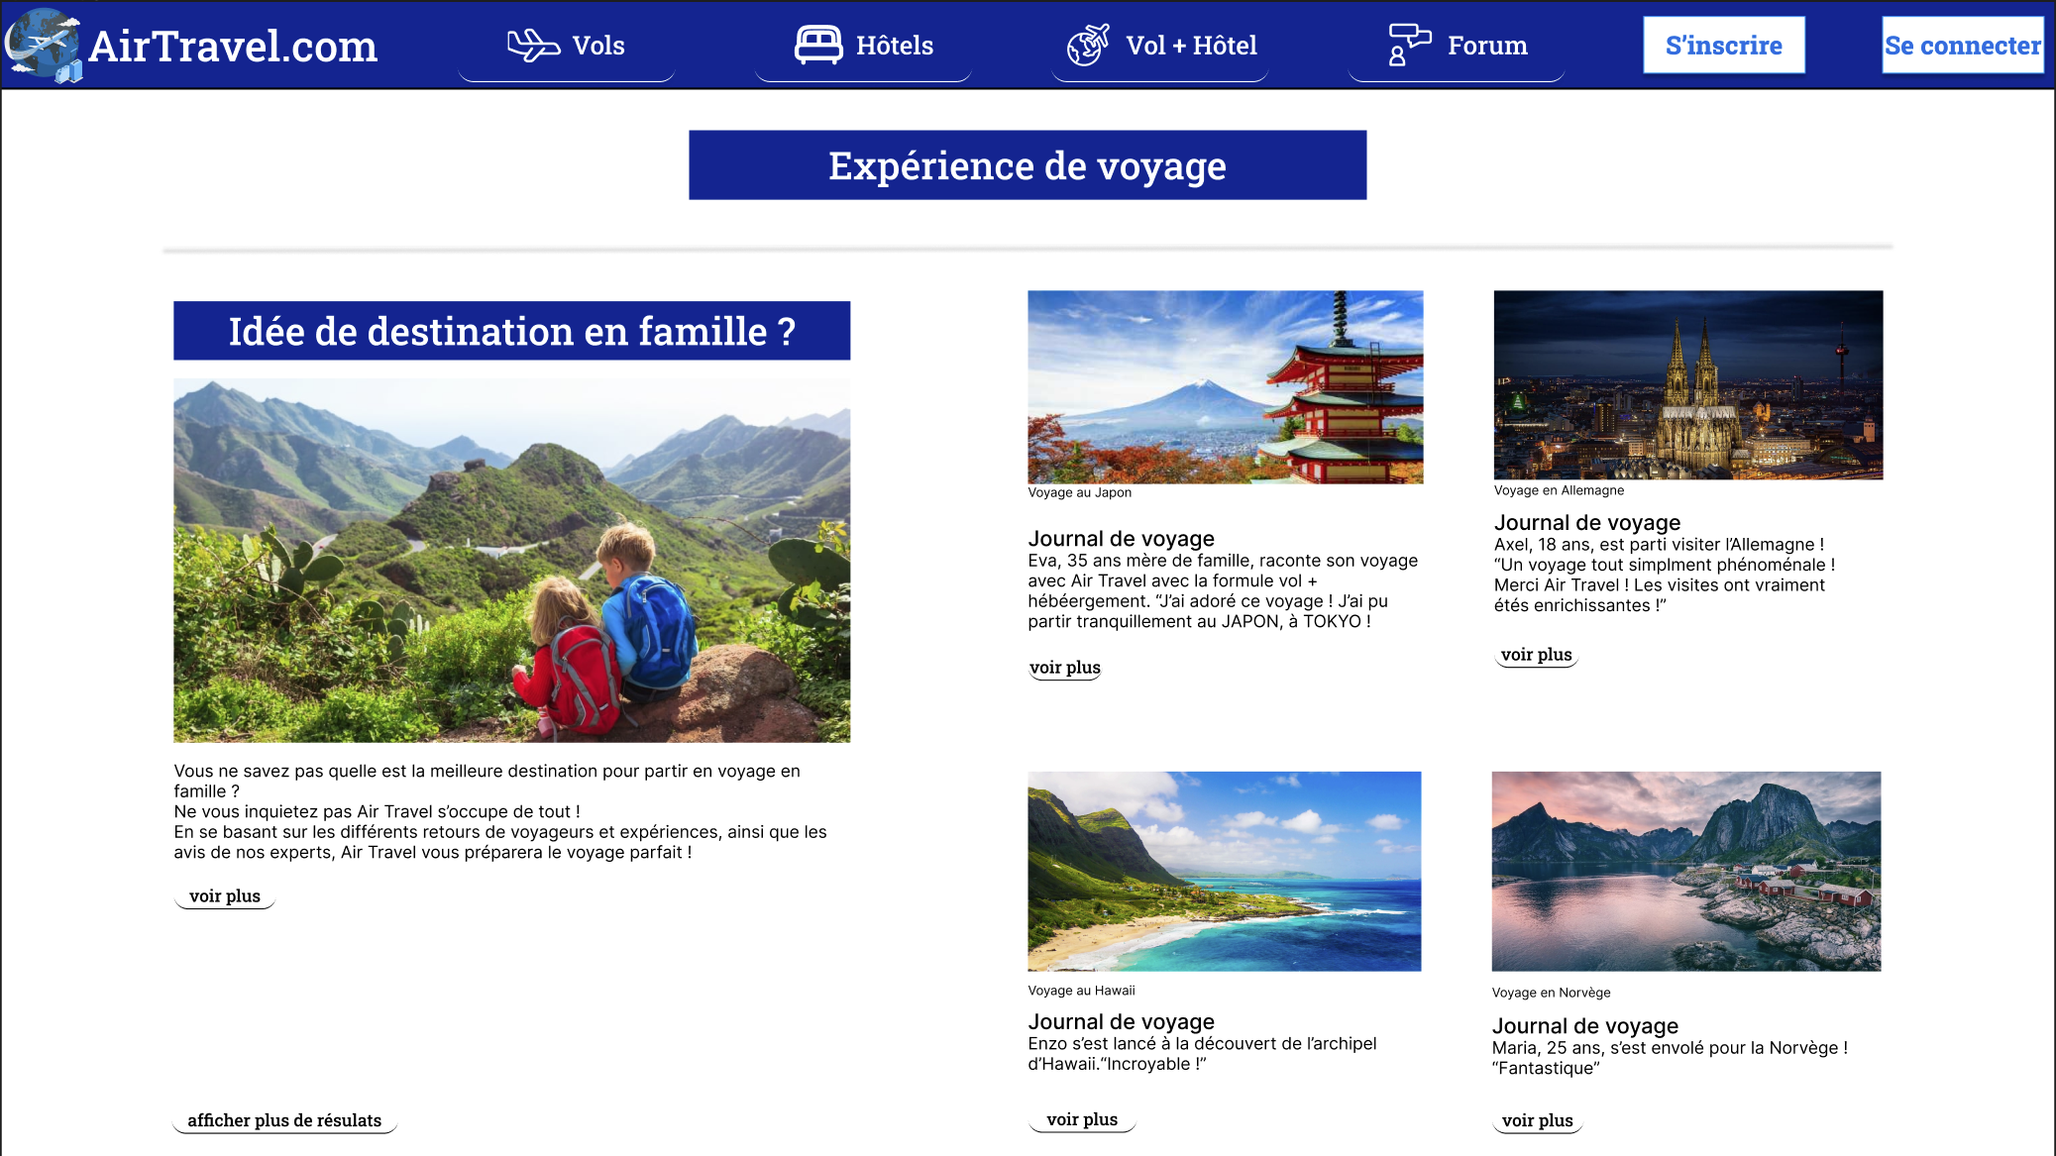Open the Vols menu item
The image size is (2056, 1156).
[597, 46]
